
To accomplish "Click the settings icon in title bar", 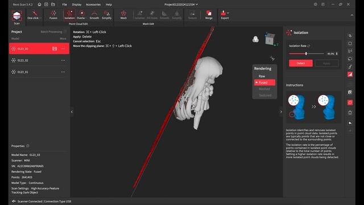I will click(x=315, y=5).
